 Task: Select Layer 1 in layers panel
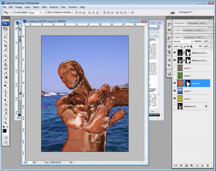click(192, 99)
